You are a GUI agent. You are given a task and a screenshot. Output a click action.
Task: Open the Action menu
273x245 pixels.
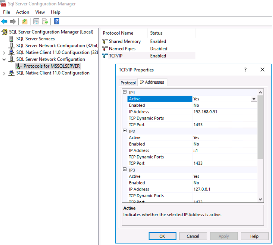[x=23, y=12]
